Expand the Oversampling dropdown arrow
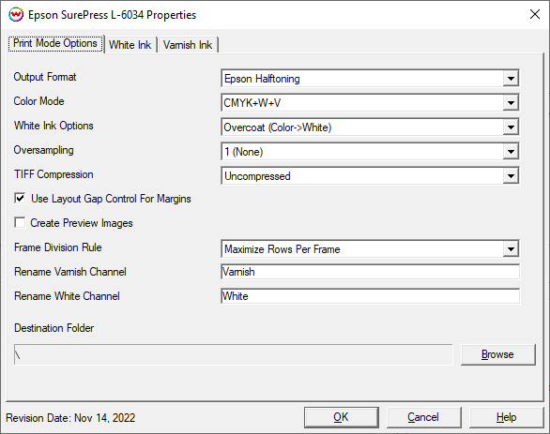The height and width of the screenshot is (434, 550). click(511, 151)
